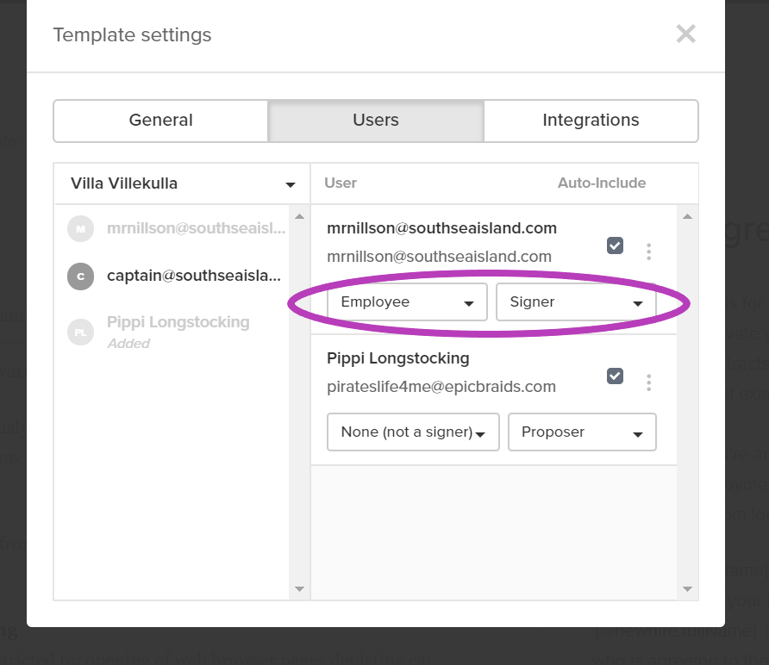This screenshot has width=769, height=665.
Task: Open the Proposer permission dropdown
Action: (582, 432)
